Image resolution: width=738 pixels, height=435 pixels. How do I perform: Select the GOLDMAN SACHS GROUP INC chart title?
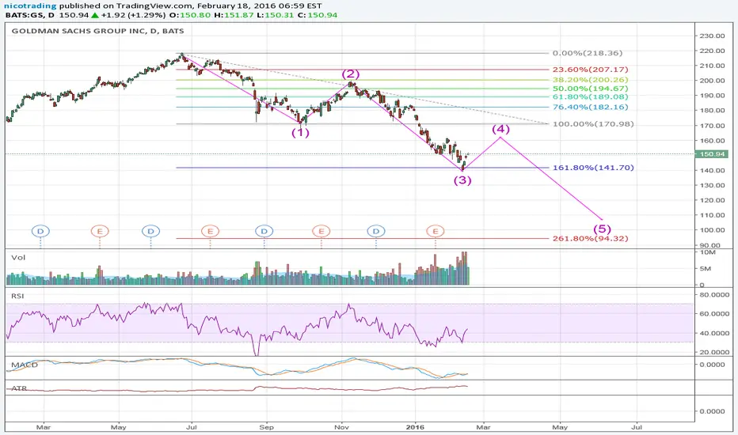(x=98, y=31)
